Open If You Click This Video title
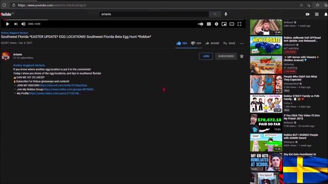The height and width of the screenshot is (184, 328). [302, 117]
